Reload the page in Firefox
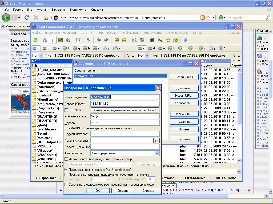The image size is (273, 204). click(26, 18)
